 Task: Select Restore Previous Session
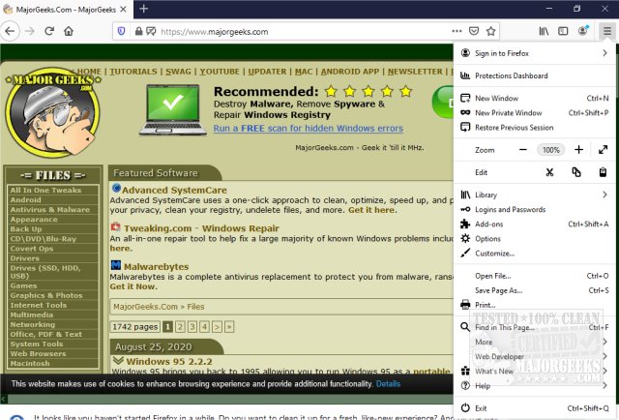[534, 127]
